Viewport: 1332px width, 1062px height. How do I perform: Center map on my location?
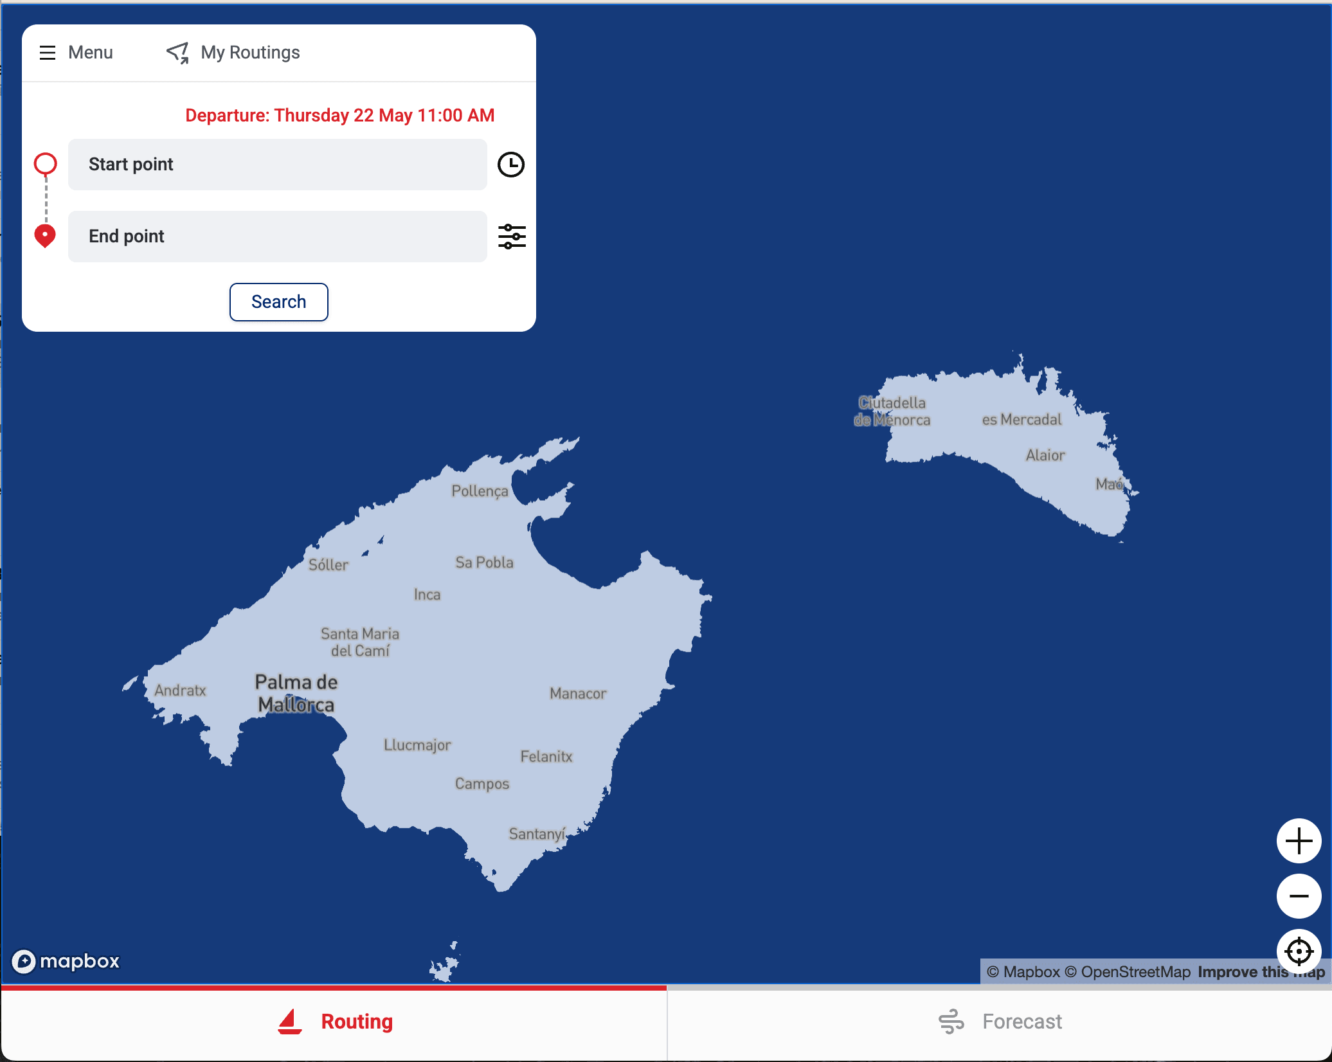(x=1299, y=951)
